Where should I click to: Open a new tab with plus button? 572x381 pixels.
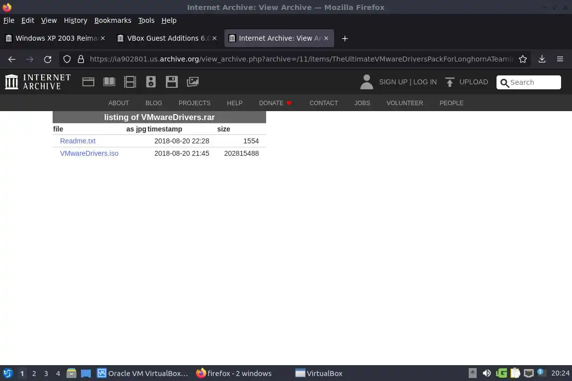(x=345, y=38)
